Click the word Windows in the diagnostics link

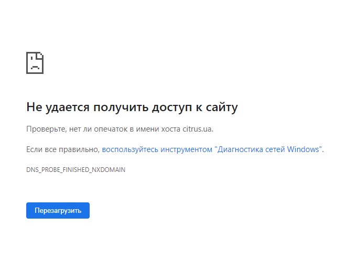coord(304,149)
